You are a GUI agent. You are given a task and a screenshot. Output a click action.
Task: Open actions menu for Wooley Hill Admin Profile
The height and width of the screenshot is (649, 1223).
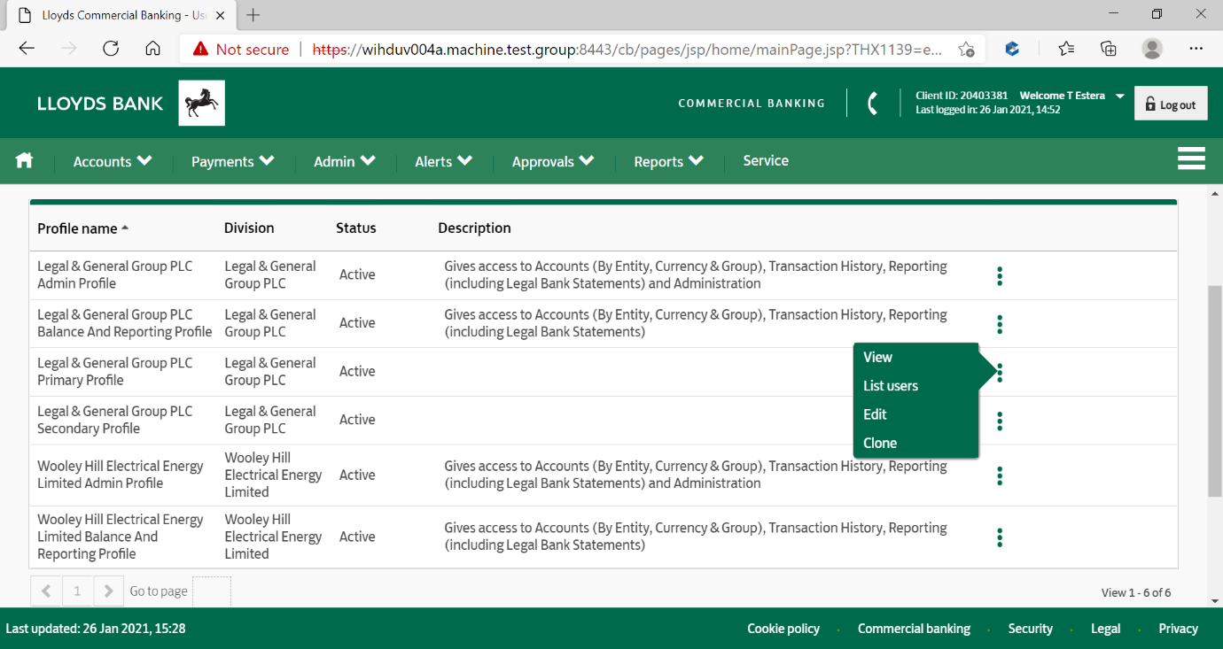pyautogui.click(x=1000, y=476)
